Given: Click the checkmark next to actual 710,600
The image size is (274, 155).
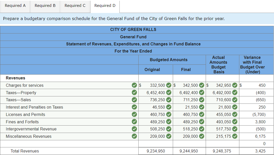Looking at the screenshot, I should [235, 100].
